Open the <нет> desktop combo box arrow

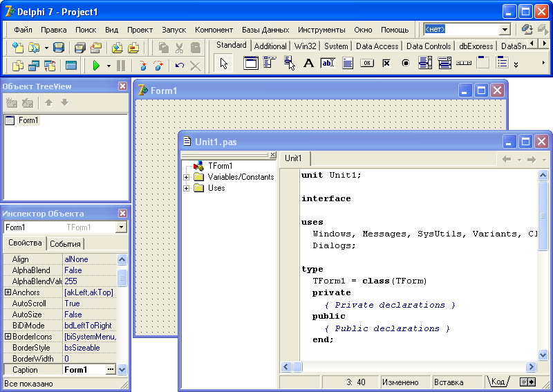(505, 29)
